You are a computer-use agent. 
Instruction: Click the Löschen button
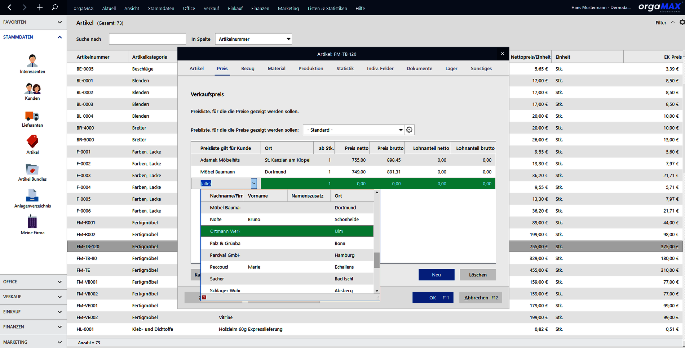pyautogui.click(x=478, y=275)
